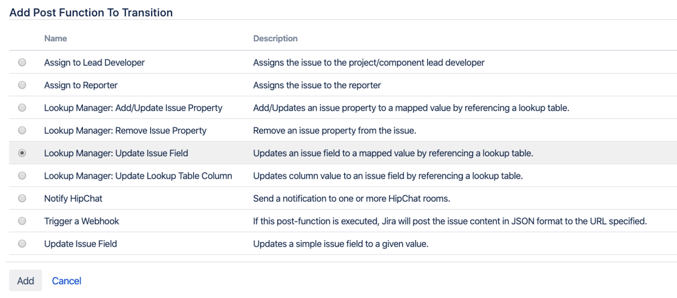677x298 pixels.
Task: Click the Assign to Reporter name label
Action: (x=81, y=85)
